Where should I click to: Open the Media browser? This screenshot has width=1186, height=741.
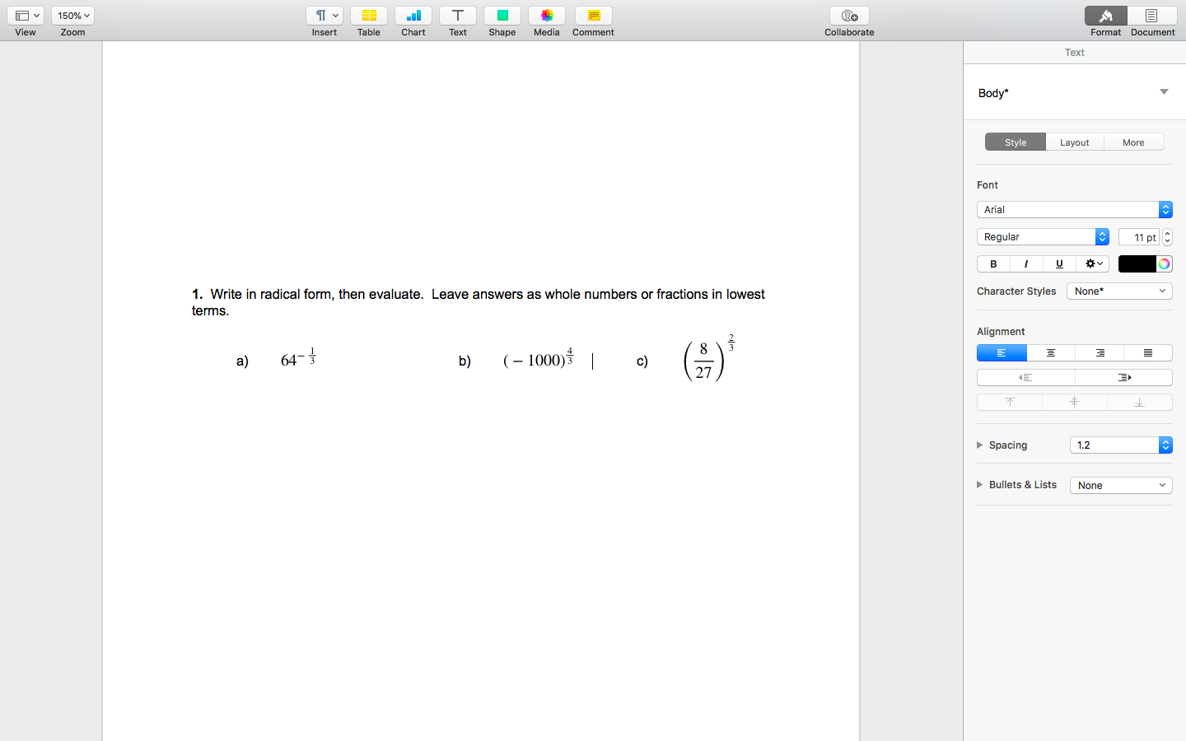click(x=546, y=21)
